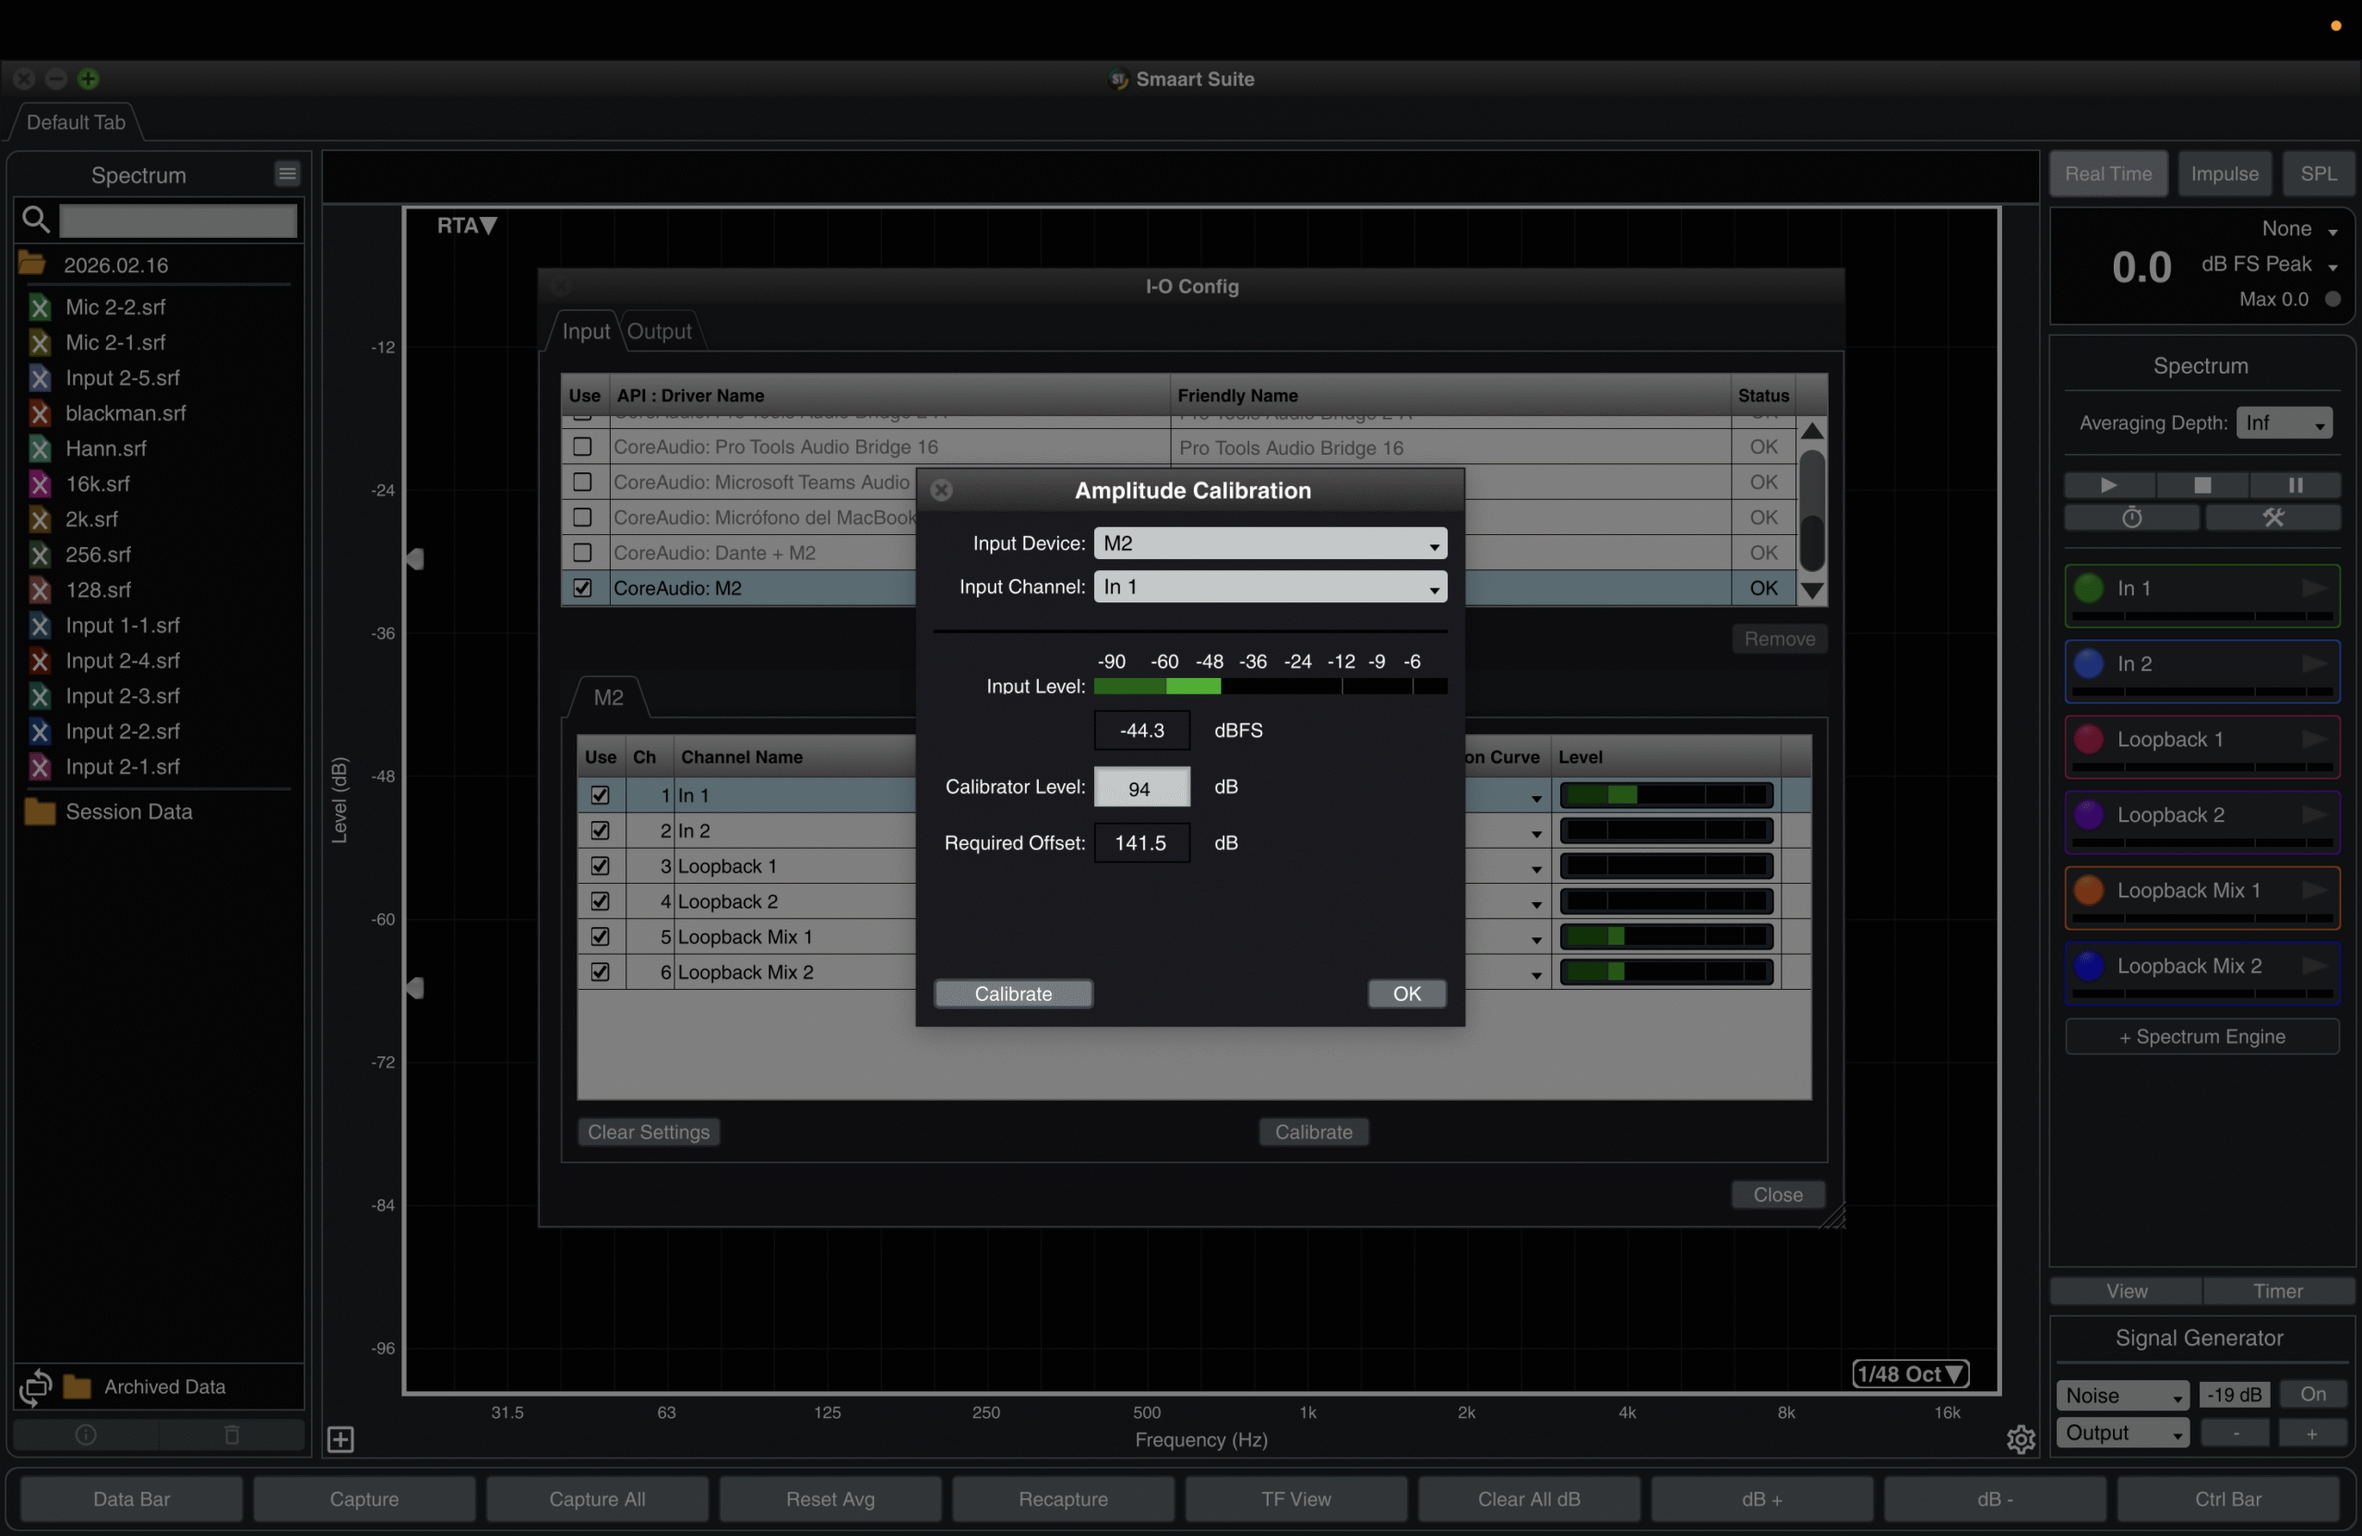
Task: Open the Spectrum data bar menu icon
Action: click(x=287, y=173)
